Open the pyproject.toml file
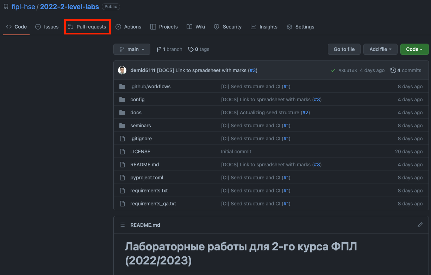Viewport: 431px width, 275px height. tap(147, 178)
